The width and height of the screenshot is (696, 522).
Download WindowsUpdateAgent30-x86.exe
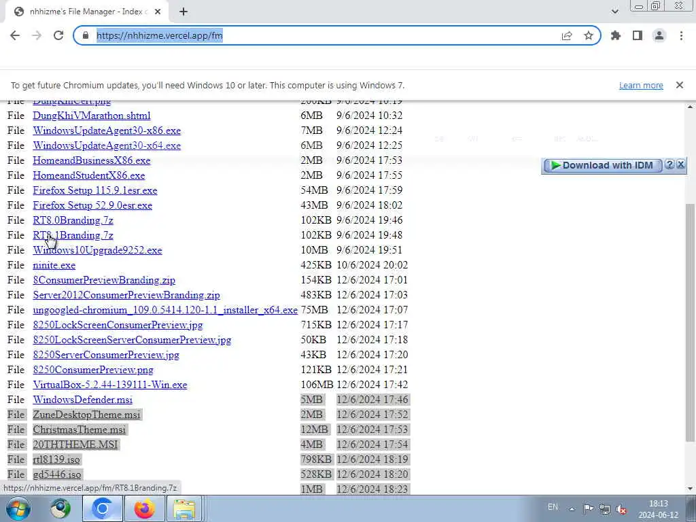click(107, 131)
